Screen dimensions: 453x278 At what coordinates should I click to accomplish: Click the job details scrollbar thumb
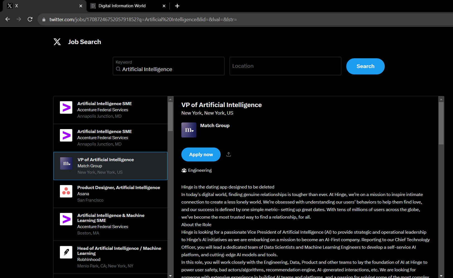point(441,123)
